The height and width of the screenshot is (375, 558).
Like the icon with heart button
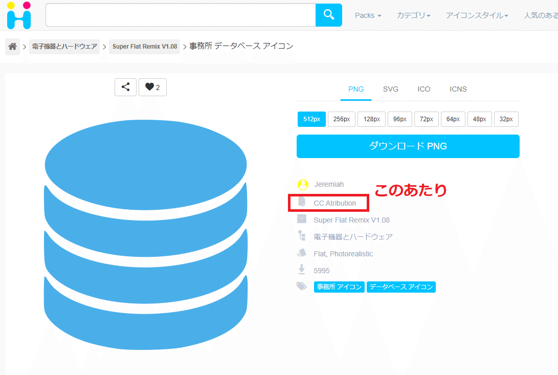coord(152,87)
